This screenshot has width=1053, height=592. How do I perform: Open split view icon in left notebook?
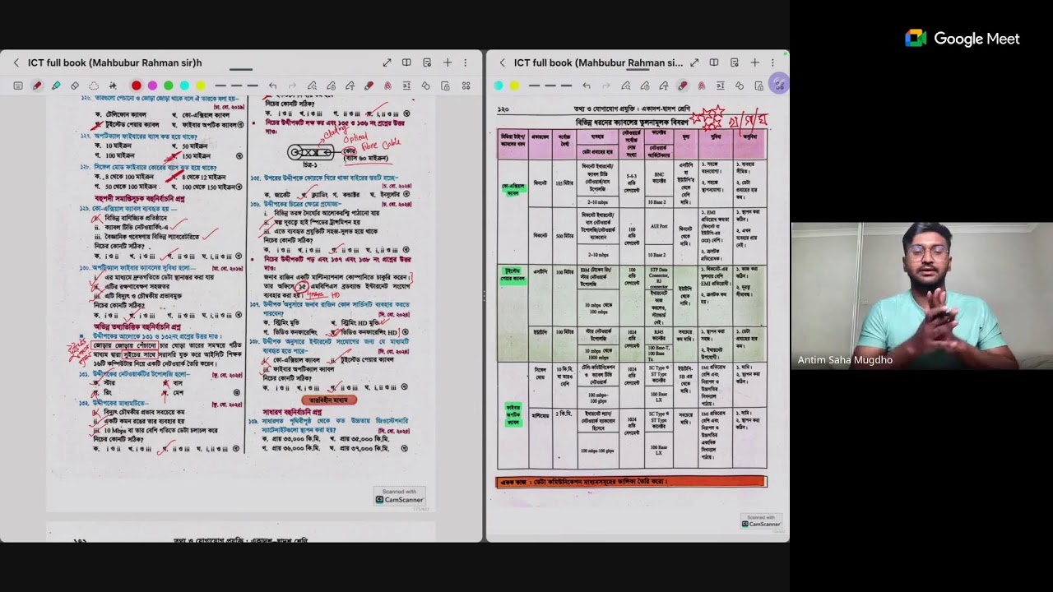click(406, 62)
